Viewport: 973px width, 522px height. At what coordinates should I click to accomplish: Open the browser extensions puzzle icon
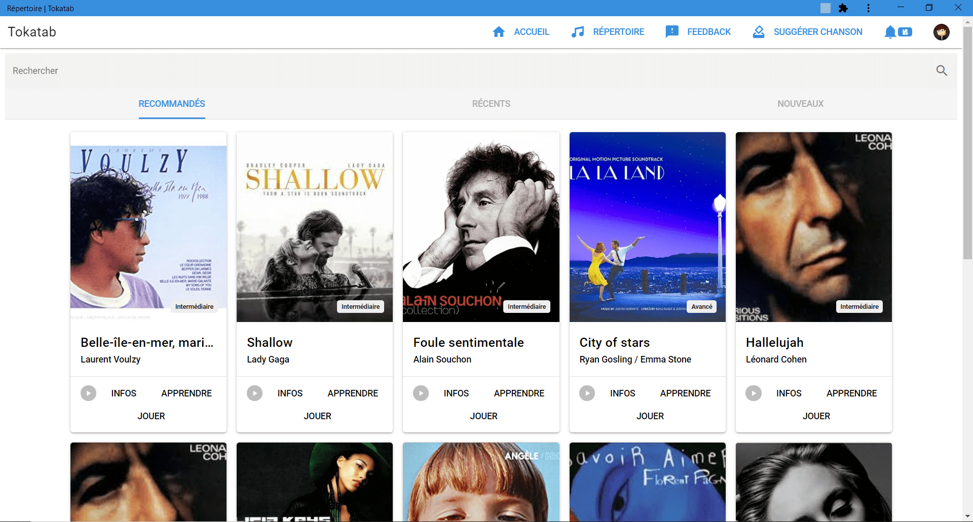(843, 8)
